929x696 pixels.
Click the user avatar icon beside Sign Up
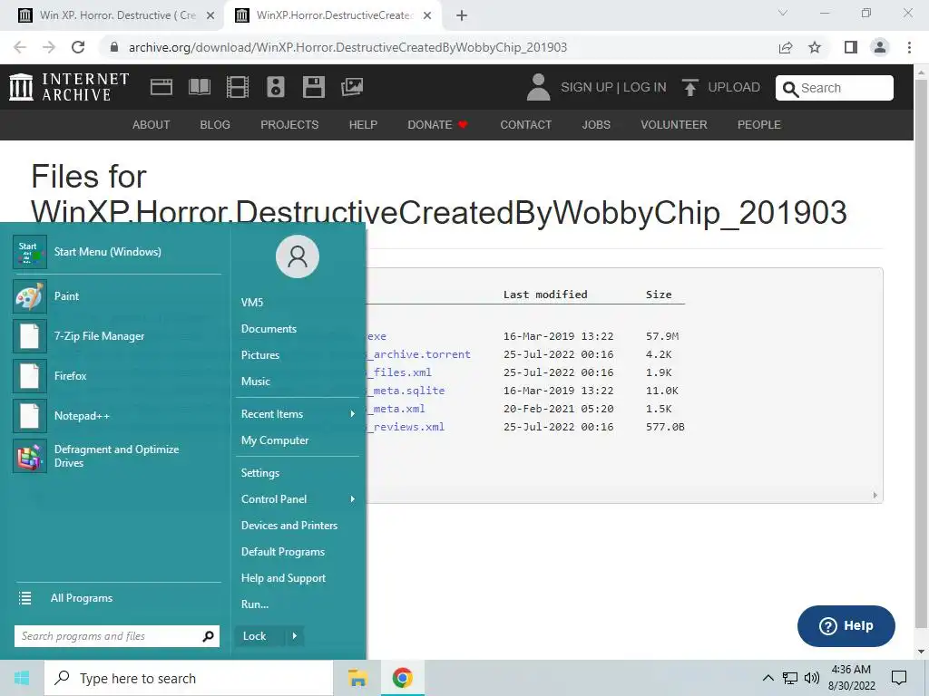tap(538, 87)
